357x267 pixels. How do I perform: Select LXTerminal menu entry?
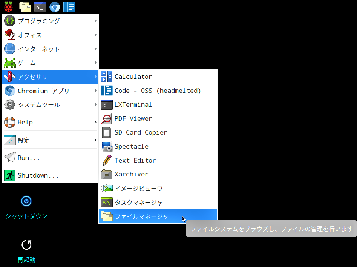tap(158, 104)
